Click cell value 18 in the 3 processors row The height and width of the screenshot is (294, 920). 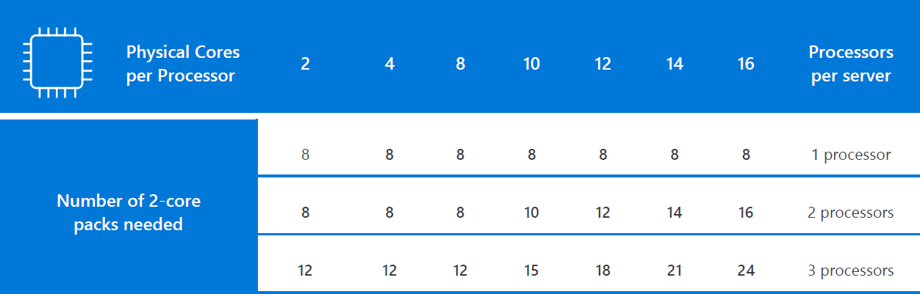[x=603, y=271]
